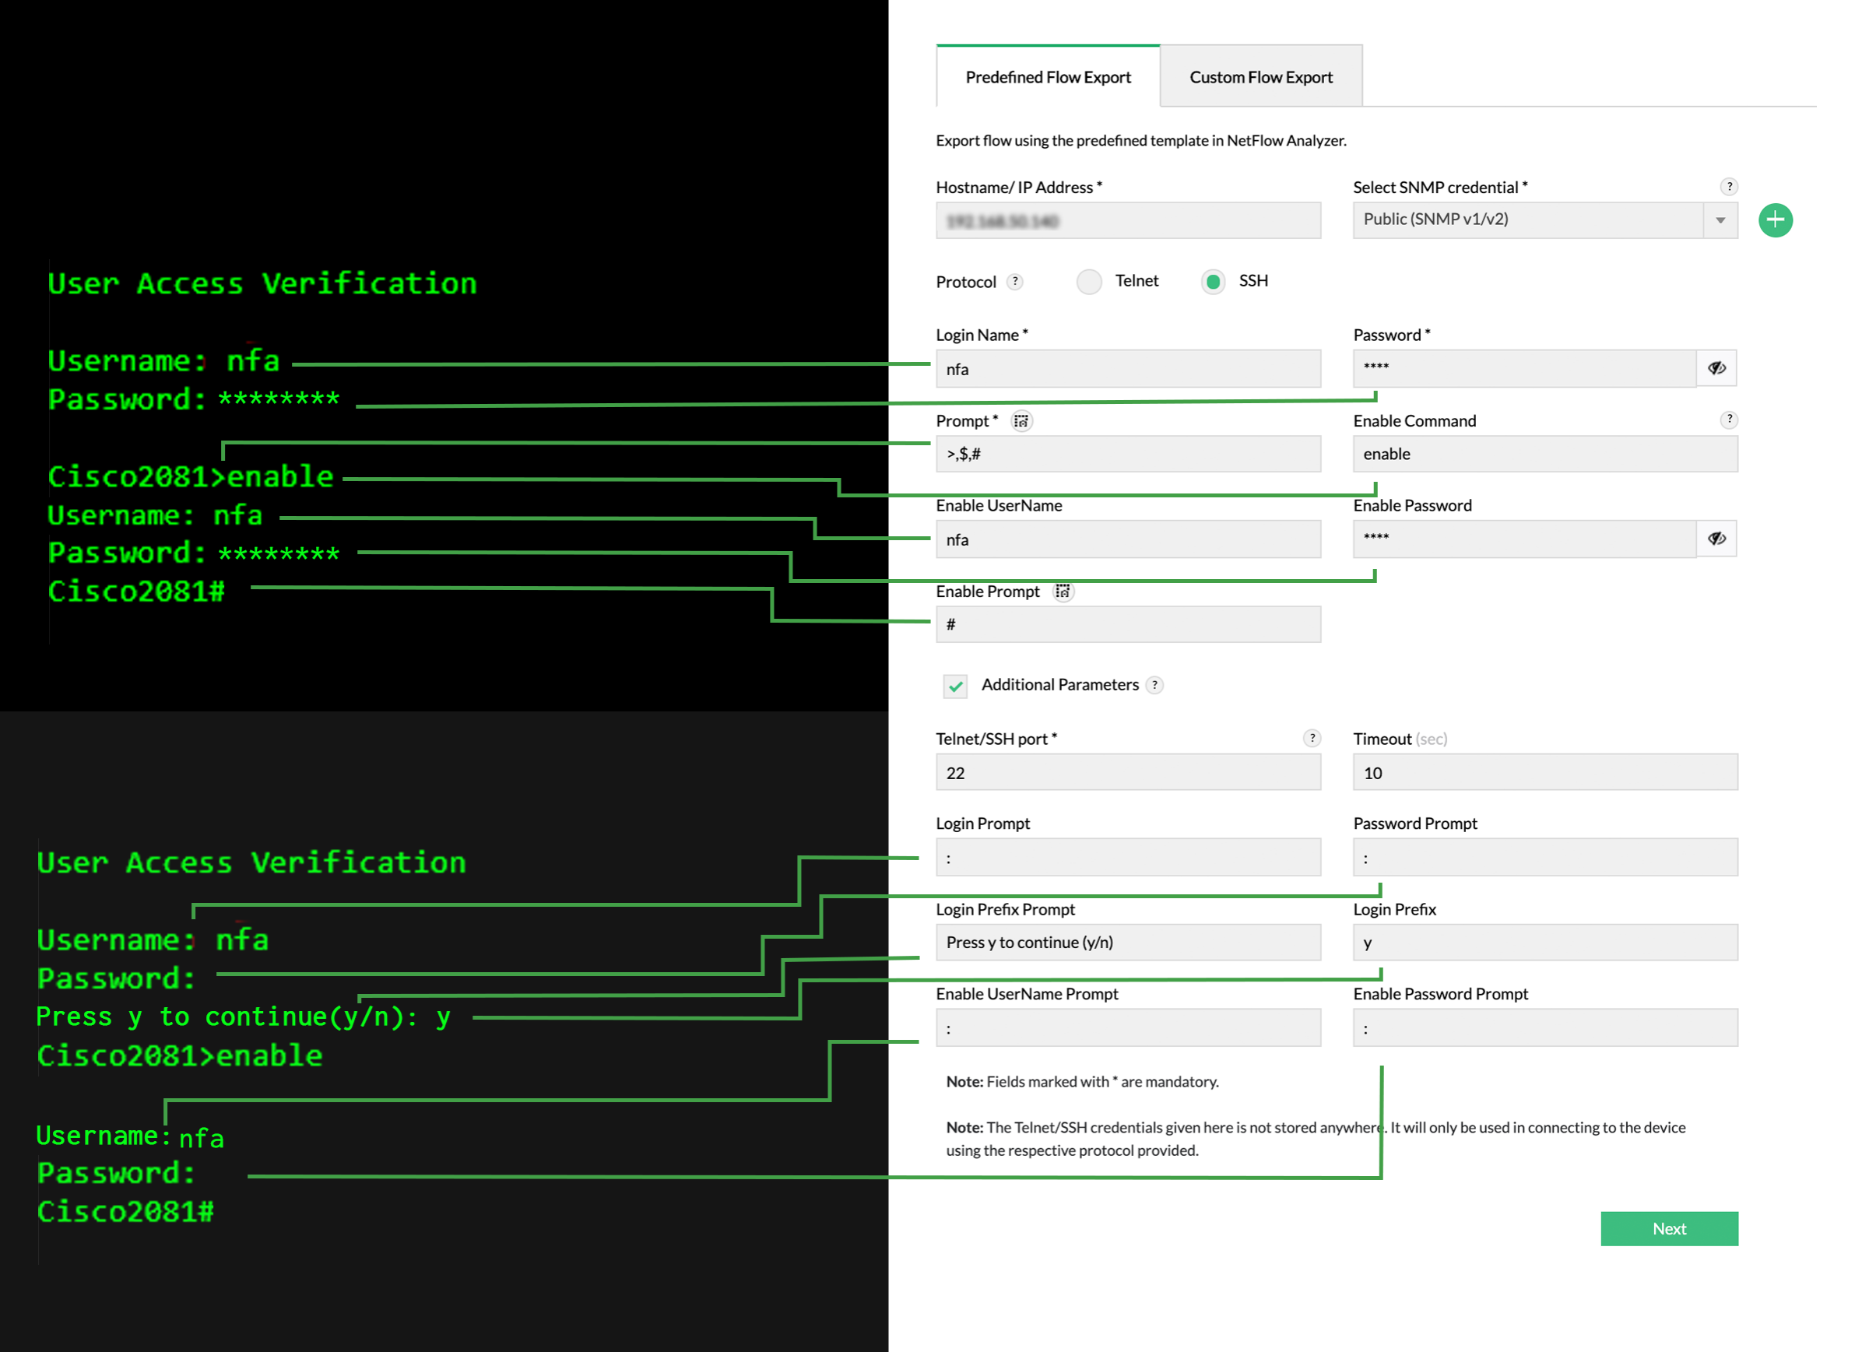Click help icon beside Enable Command
The image size is (1855, 1352).
(1728, 420)
